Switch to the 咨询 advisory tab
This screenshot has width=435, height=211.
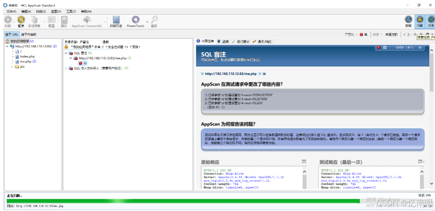(223, 41)
